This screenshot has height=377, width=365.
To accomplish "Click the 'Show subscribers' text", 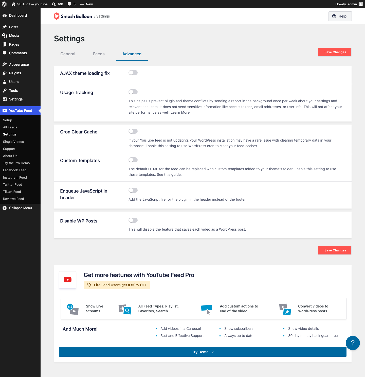I will [x=239, y=329].
